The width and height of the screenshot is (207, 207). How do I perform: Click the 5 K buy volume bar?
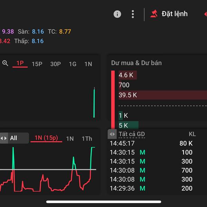pos(128,126)
